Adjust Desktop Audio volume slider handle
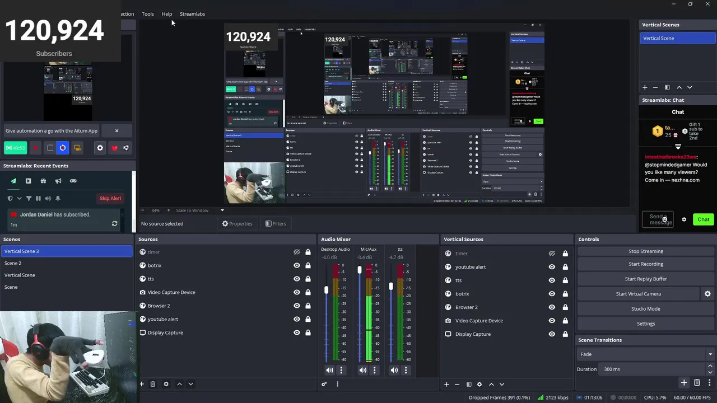The image size is (717, 403). 326,290
